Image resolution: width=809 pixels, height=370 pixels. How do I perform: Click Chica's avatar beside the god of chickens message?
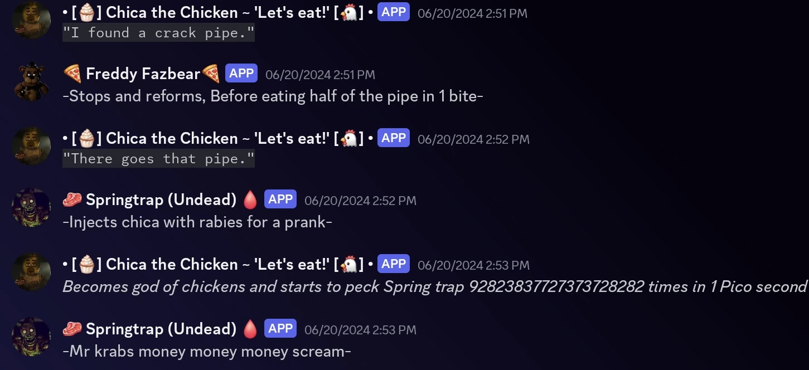[31, 272]
